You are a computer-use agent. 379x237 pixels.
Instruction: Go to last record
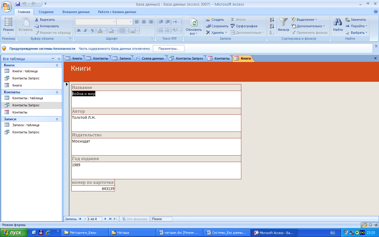click(110, 219)
